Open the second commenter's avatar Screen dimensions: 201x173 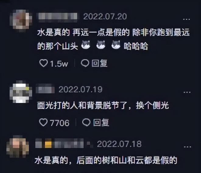pyautogui.click(x=21, y=92)
